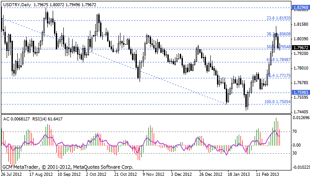
Task: Select the 76.4 1.77175 Fibonacci label
Action: [x=279, y=76]
